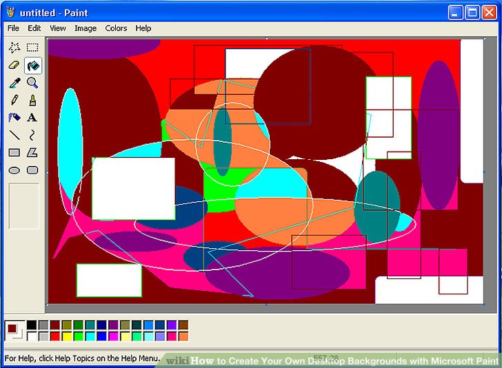The height and width of the screenshot is (368, 502).
Task: Select the Brush tool
Action: (x=32, y=101)
